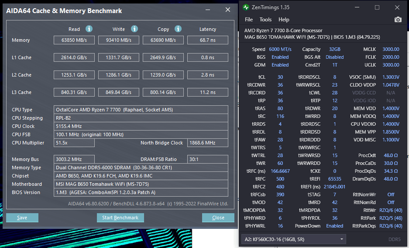Click the Memory Bus field 3003.2 MHz
Image resolution: width=409 pixels, height=248 pixels.
(74, 159)
